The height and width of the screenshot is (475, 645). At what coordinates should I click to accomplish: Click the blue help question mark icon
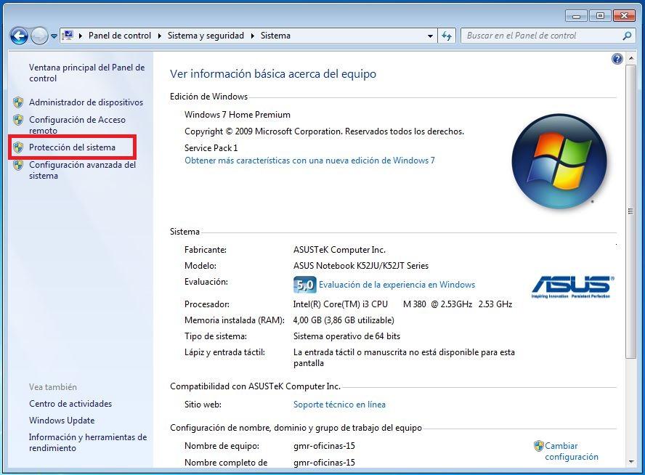(617, 59)
